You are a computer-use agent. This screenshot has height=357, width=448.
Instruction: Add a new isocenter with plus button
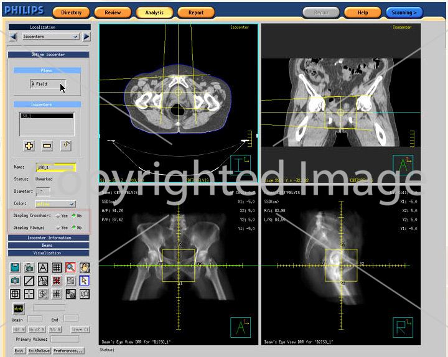click(x=29, y=146)
